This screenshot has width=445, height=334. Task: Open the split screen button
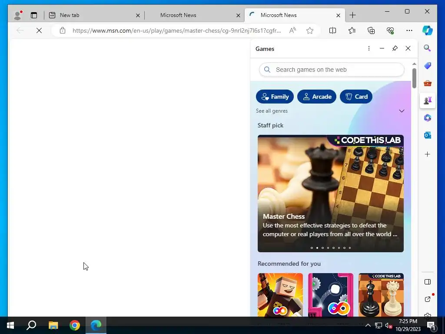click(332, 30)
